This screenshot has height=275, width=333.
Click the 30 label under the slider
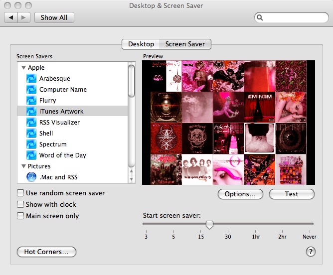point(228,237)
